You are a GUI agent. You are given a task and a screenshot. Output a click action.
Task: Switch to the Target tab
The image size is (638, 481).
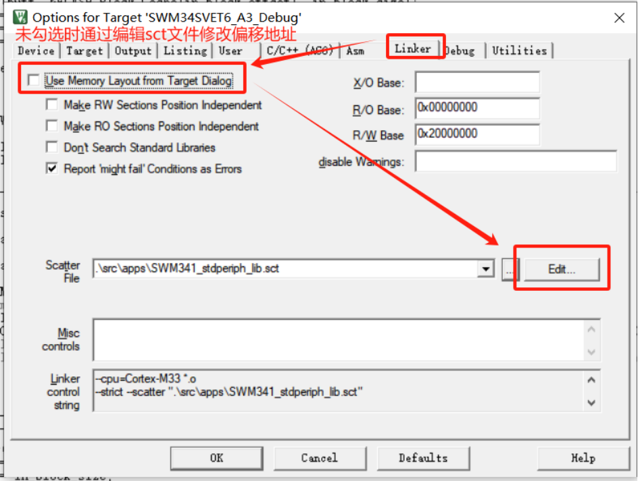pyautogui.click(x=84, y=51)
